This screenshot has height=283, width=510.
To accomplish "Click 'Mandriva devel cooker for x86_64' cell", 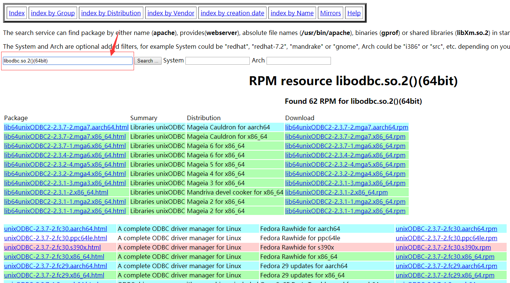I will [235, 192].
